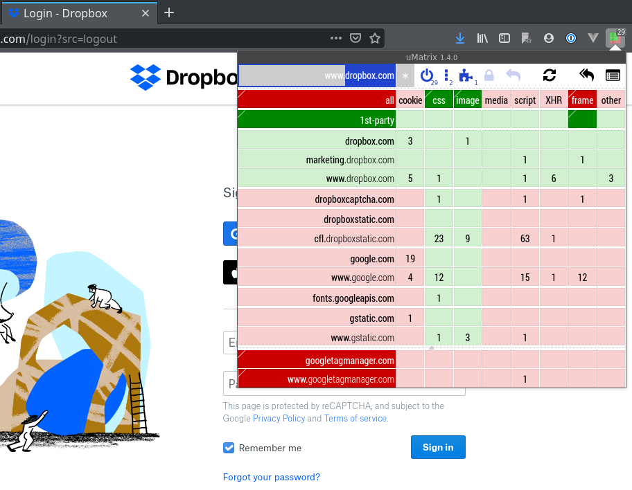The image size is (632, 490).
Task: Toggle the script column header
Action: 525,100
